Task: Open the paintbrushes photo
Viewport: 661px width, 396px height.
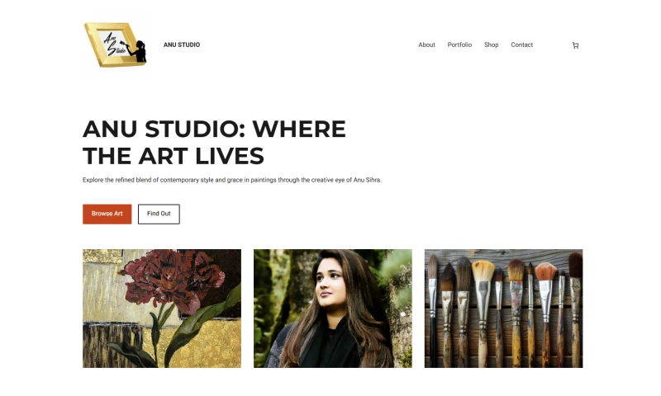Action: click(503, 309)
